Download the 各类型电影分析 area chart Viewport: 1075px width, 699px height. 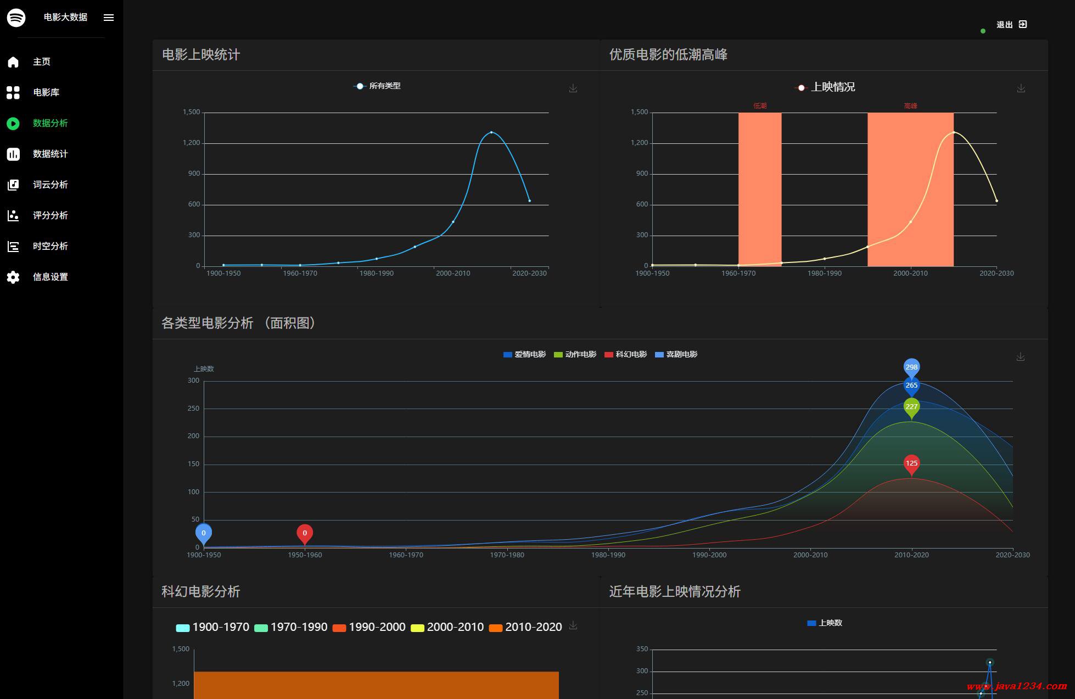pos(1021,357)
